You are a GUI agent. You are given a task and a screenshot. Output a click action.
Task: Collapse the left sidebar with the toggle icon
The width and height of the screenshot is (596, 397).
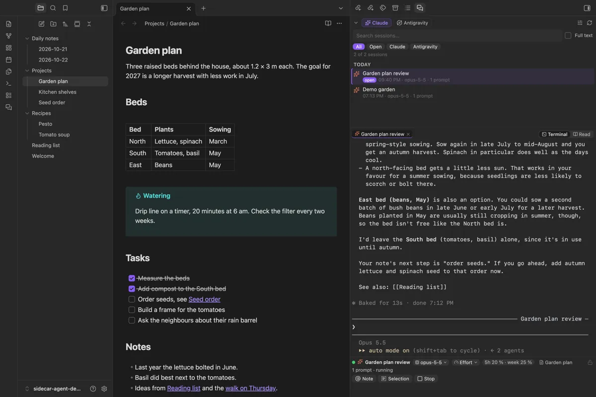(x=104, y=8)
